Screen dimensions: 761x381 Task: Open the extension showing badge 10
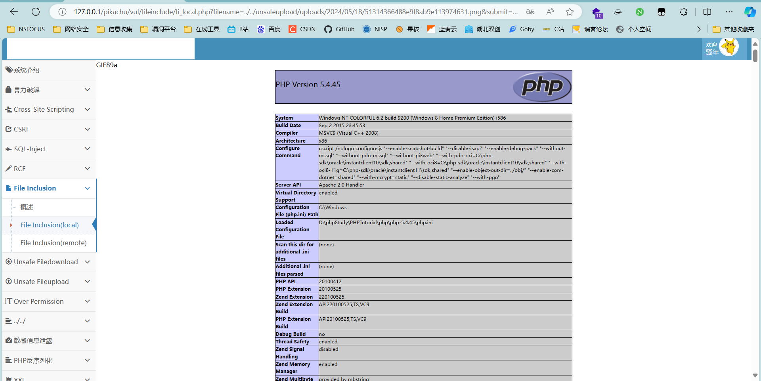[597, 13]
